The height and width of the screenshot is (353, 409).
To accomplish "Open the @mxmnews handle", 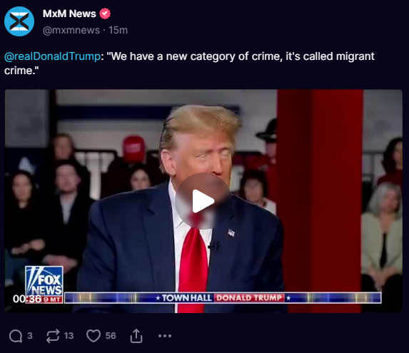I will [71, 30].
